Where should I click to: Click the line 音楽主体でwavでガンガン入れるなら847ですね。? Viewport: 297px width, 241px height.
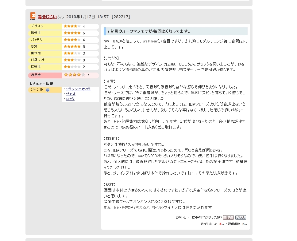[145, 202]
